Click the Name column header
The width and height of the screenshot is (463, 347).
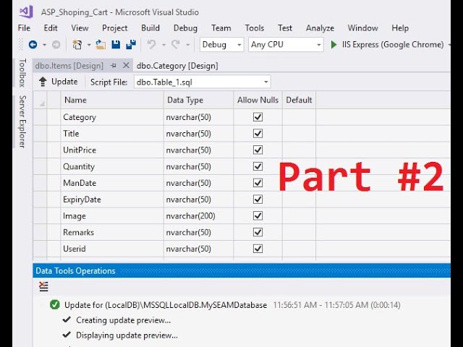112,100
